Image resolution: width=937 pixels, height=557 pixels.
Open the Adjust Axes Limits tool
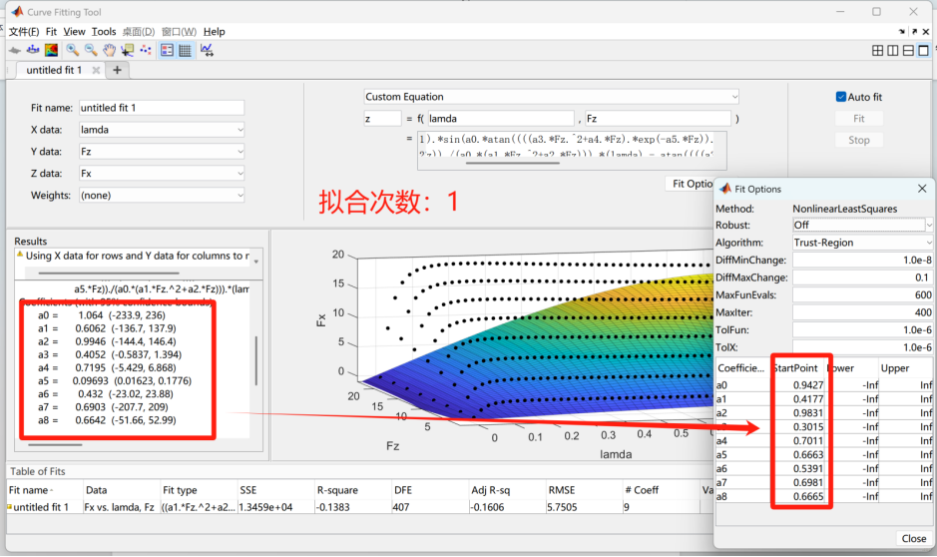207,50
